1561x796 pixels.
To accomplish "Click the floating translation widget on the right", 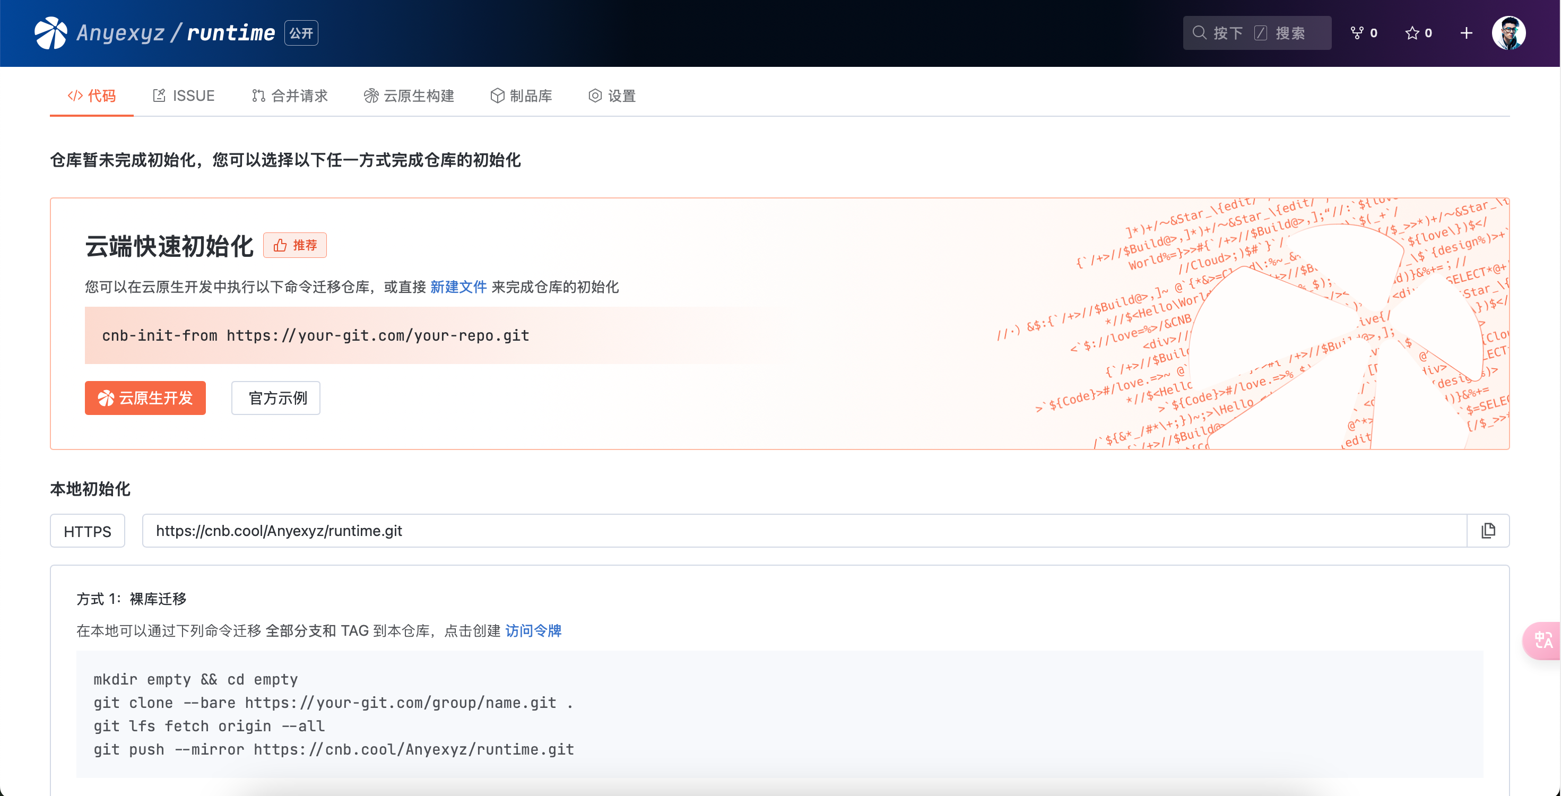I will pyautogui.click(x=1542, y=640).
